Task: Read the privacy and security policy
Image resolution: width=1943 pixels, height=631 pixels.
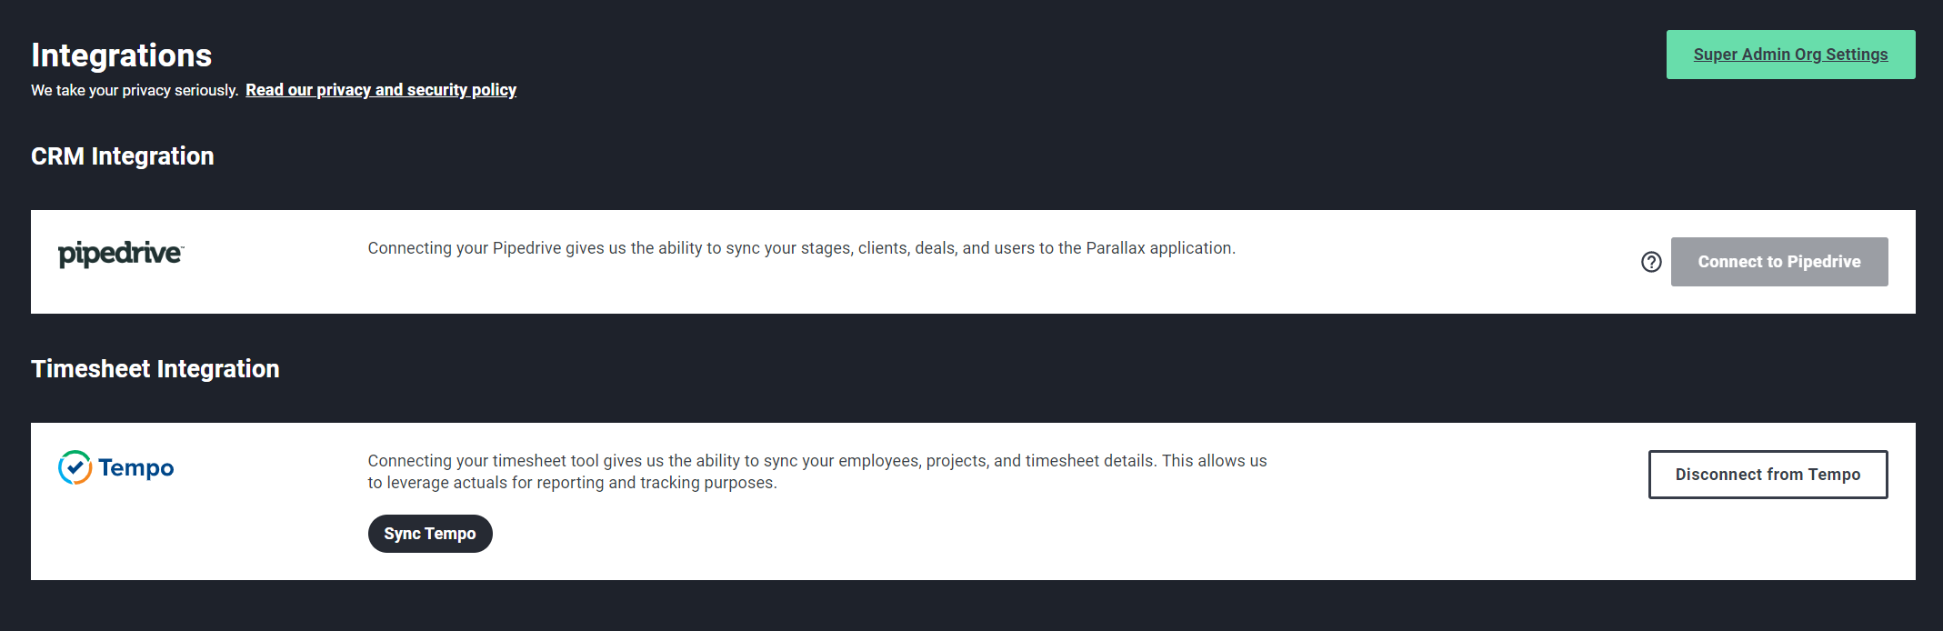Action: click(381, 90)
